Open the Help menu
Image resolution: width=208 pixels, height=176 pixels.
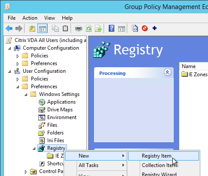[67, 18]
